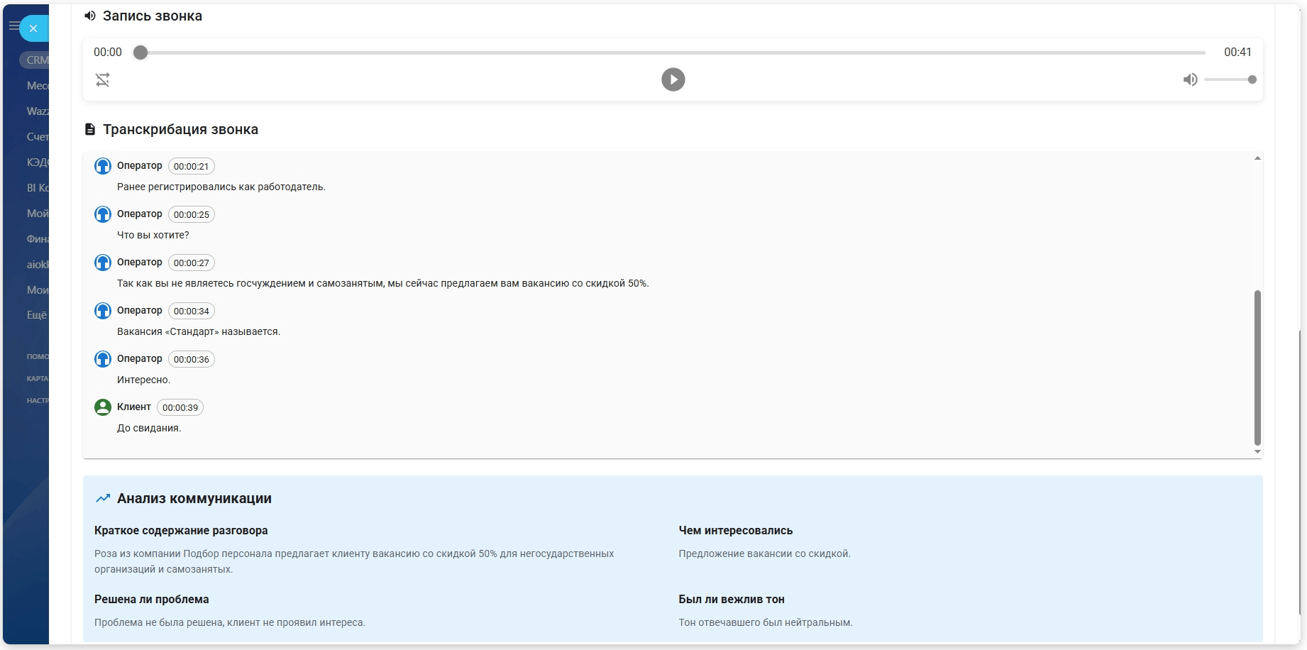Click the Оператор avatar at 00:00:21
This screenshot has height=650, width=1307.
[x=103, y=165]
